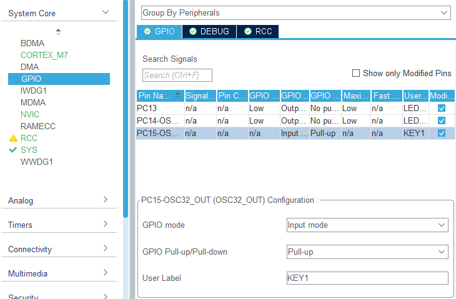This screenshot has height=299, width=456.
Task: Switch to the DEBUG tab
Action: point(209,31)
